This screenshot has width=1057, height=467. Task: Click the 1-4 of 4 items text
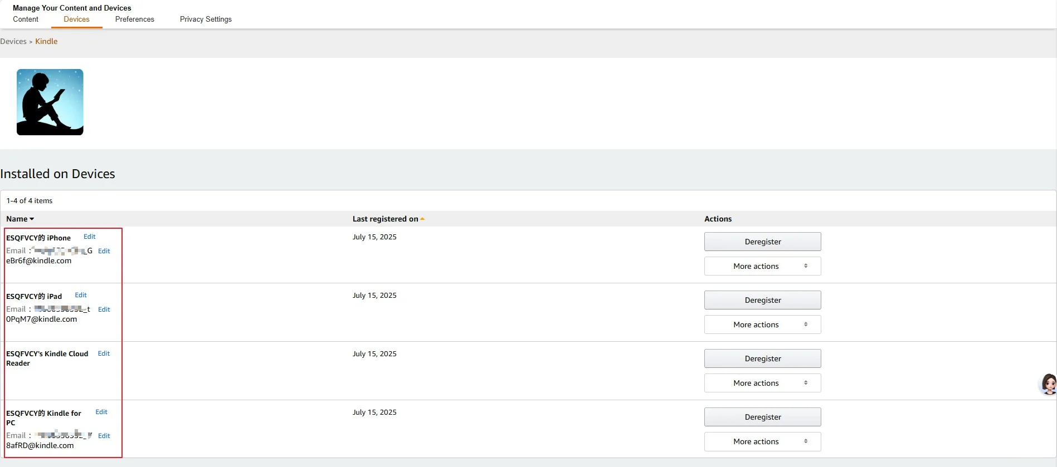click(30, 200)
